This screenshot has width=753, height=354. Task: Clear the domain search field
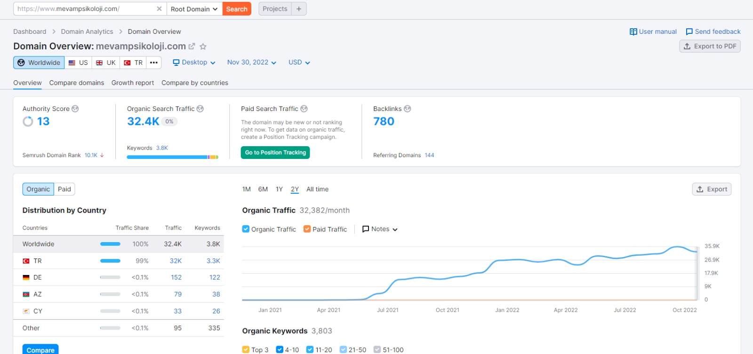click(x=159, y=9)
